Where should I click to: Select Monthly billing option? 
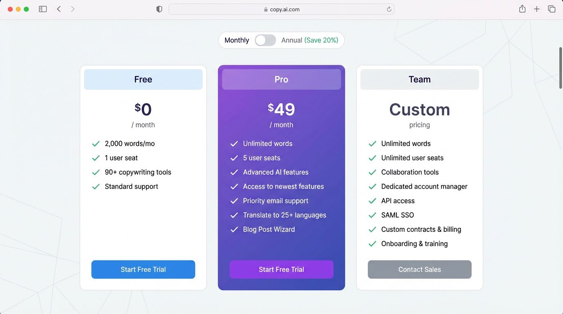[x=236, y=40]
